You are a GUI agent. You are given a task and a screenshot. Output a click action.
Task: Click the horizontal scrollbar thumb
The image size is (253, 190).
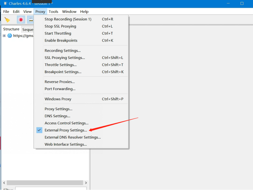point(45,183)
